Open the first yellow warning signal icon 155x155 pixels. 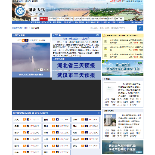pyautogui.click(x=105, y=41)
